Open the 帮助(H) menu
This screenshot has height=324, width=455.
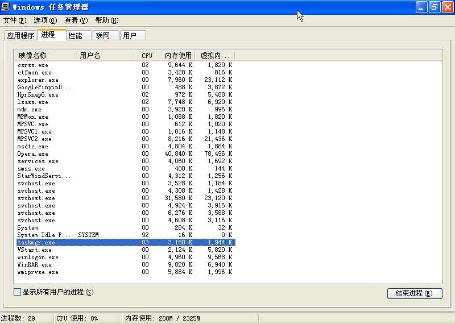coord(107,20)
